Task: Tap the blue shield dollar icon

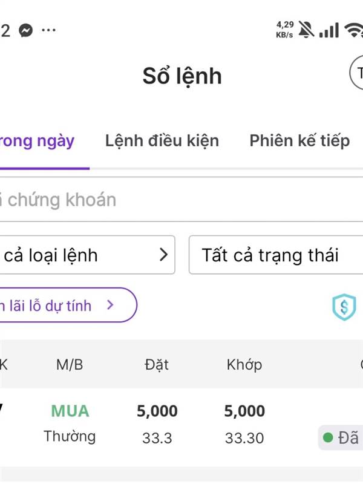Action: [x=344, y=307]
